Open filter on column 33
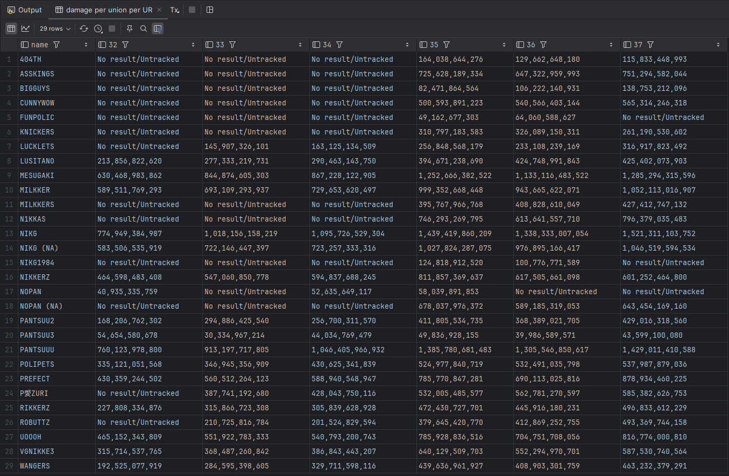The width and height of the screenshot is (729, 476). (x=232, y=45)
